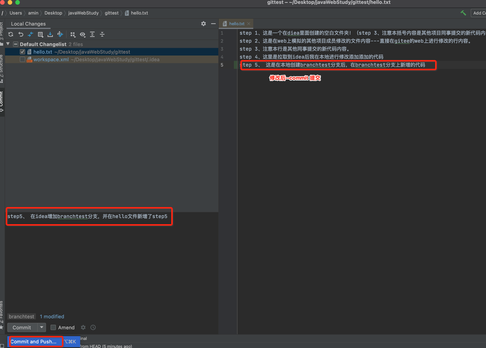Screen dimensions: 486x348
Task: Click the Move to another changelist icon
Action: pos(60,34)
